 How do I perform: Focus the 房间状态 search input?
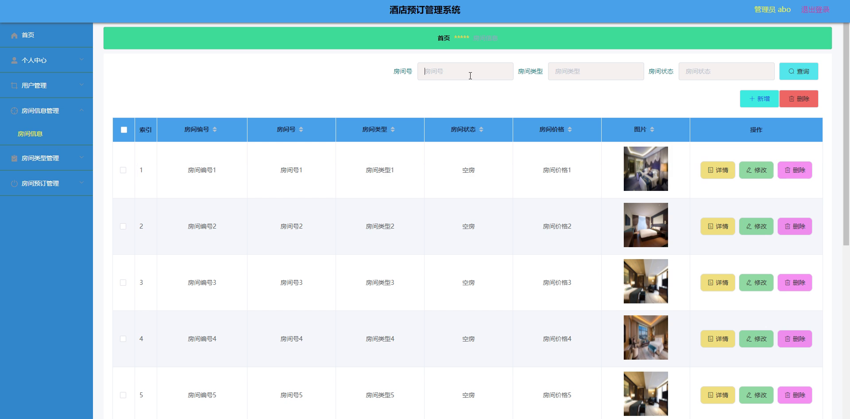click(x=726, y=71)
